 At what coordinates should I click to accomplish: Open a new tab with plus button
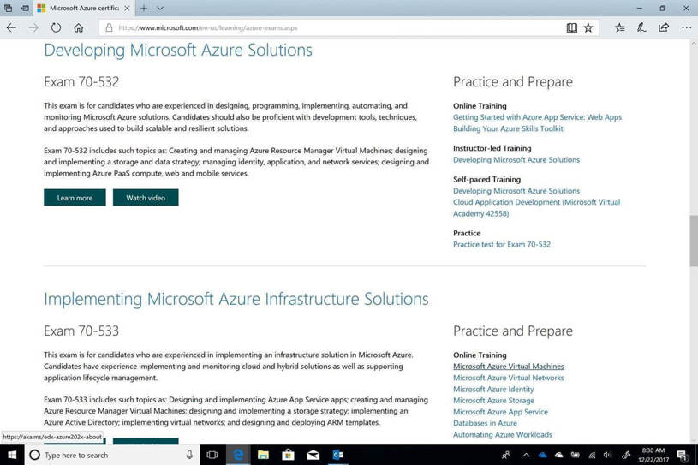tap(144, 8)
